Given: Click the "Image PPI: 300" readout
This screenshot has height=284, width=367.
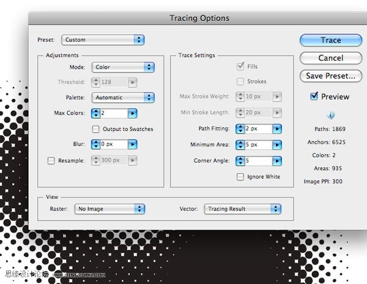Looking at the screenshot, I should click(323, 181).
